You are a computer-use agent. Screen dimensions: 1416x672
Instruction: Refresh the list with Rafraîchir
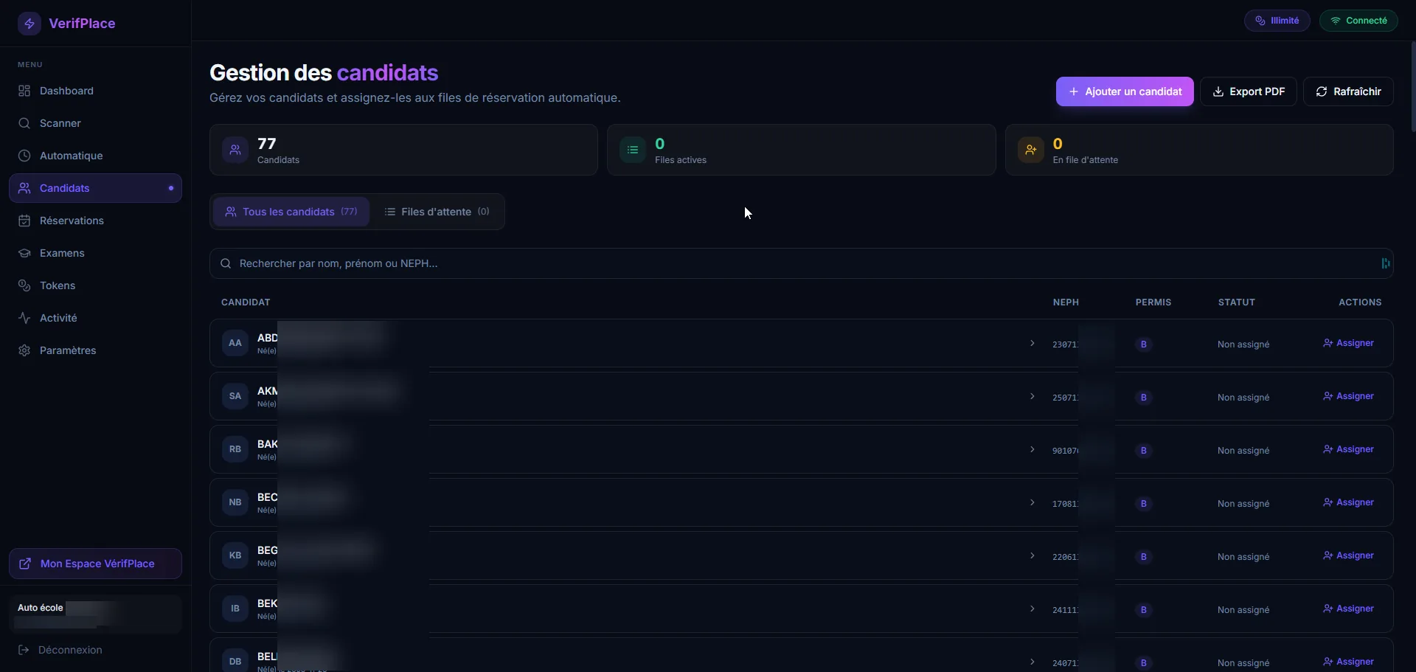coord(1347,91)
